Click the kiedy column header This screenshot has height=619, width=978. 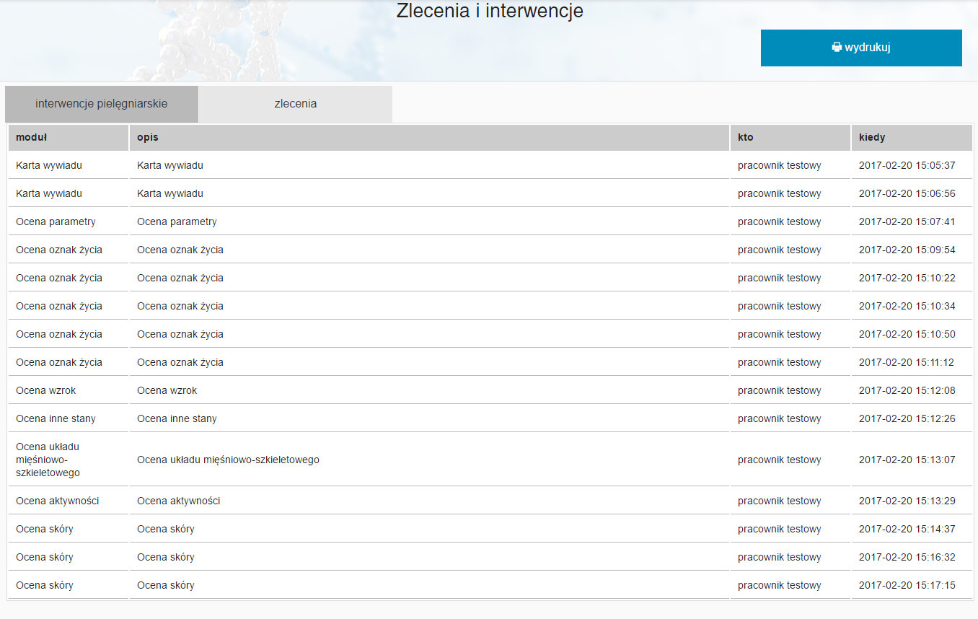click(x=912, y=137)
